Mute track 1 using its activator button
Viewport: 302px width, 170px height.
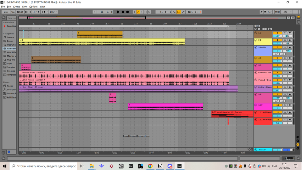(277, 33)
